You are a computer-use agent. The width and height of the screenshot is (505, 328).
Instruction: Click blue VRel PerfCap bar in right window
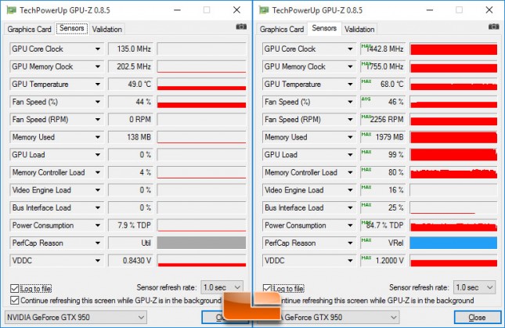click(453, 243)
